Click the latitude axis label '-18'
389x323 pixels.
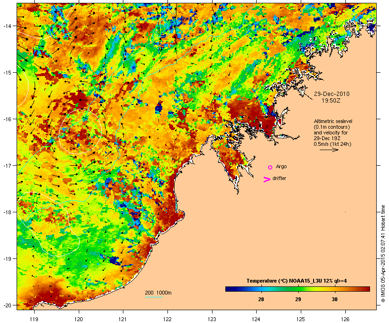tap(7, 212)
